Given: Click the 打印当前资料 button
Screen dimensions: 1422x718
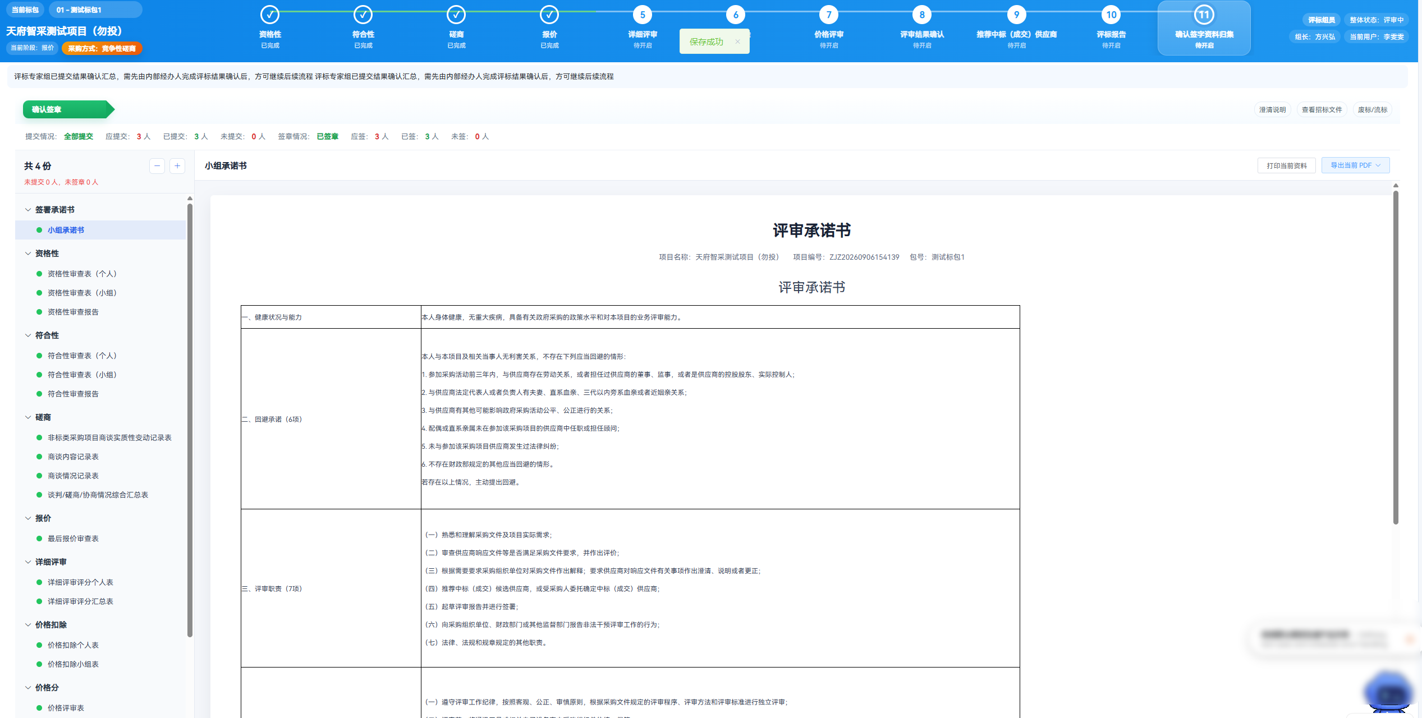Looking at the screenshot, I should [x=1286, y=165].
